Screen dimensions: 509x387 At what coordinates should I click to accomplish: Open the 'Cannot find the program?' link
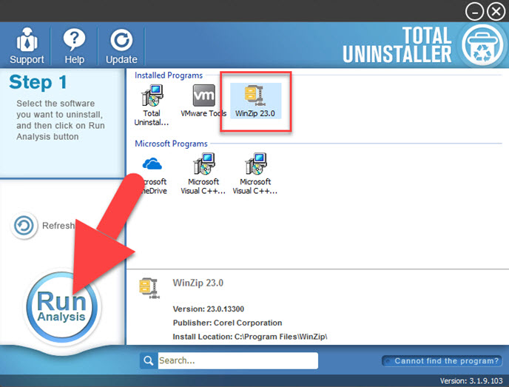[x=442, y=360]
